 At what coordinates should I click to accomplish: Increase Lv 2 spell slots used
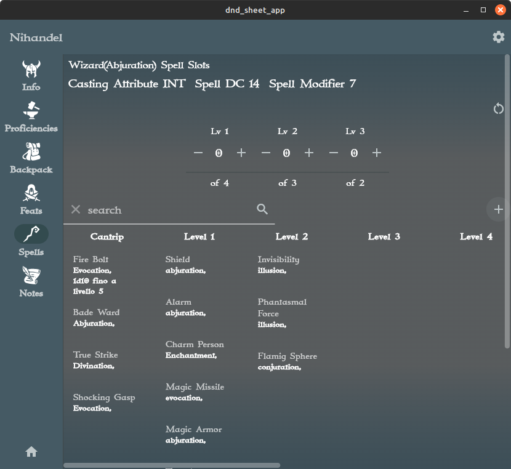tap(309, 153)
